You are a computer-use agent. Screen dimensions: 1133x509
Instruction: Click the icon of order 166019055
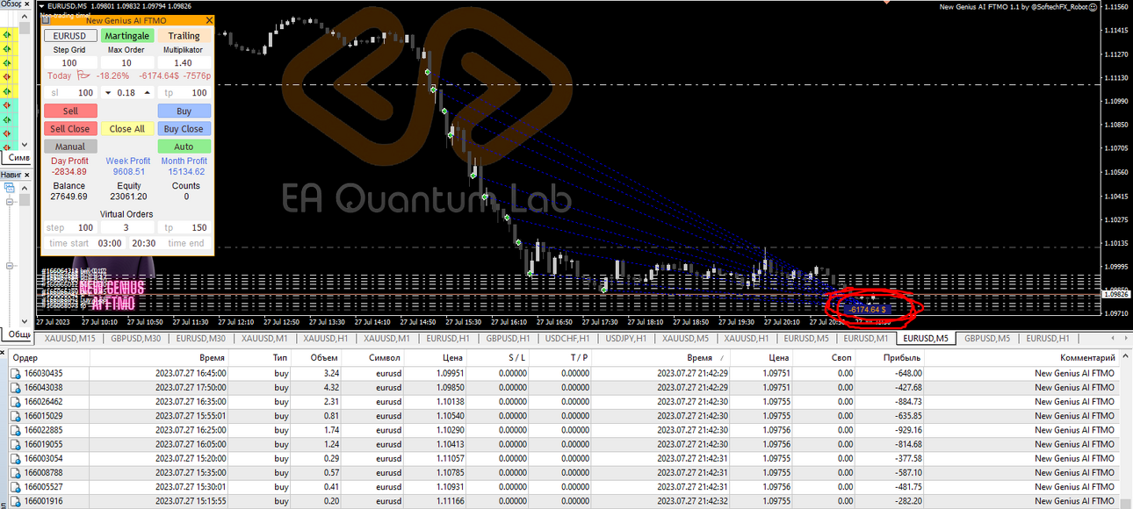pyautogui.click(x=15, y=444)
